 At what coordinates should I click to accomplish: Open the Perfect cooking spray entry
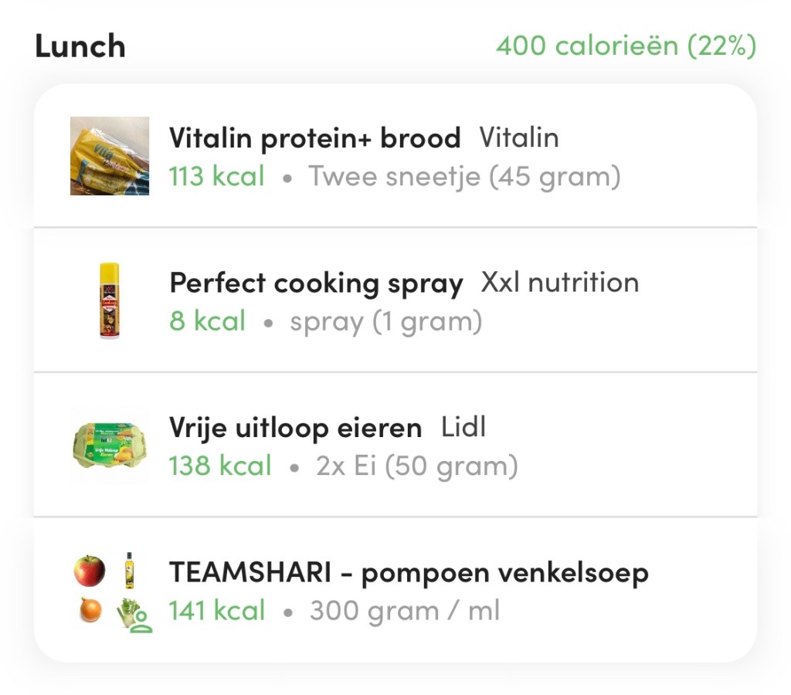[316, 283]
